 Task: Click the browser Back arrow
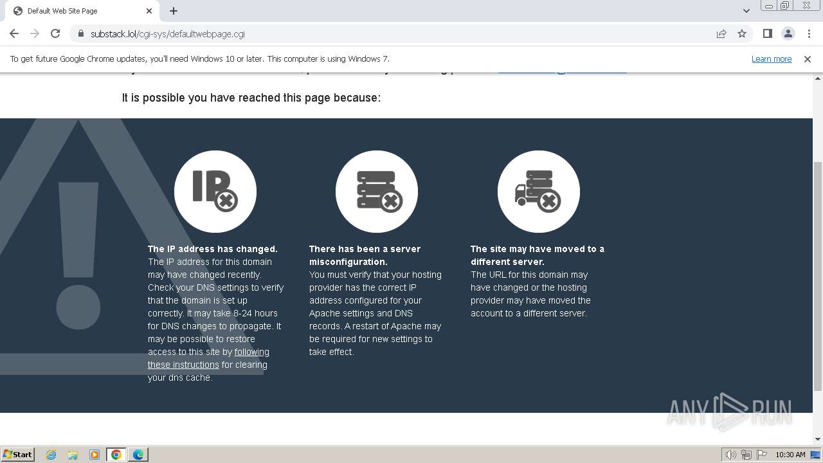coord(14,33)
